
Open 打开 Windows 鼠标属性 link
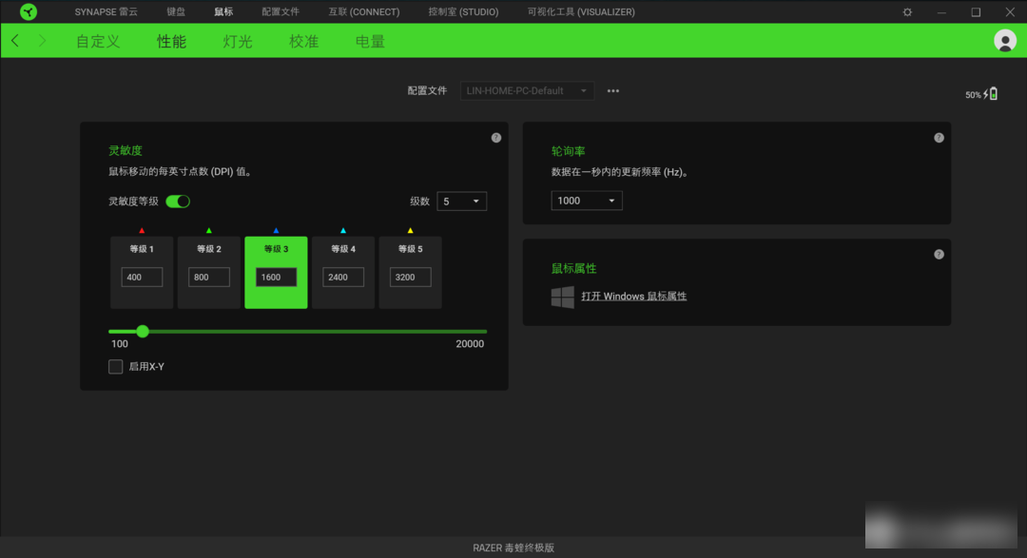coord(634,296)
